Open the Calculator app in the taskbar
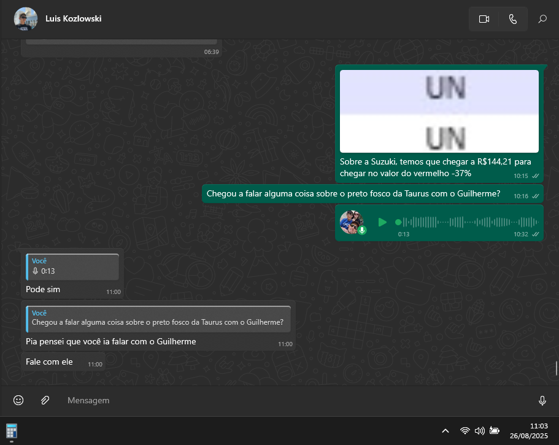559x445 pixels. 11,430
